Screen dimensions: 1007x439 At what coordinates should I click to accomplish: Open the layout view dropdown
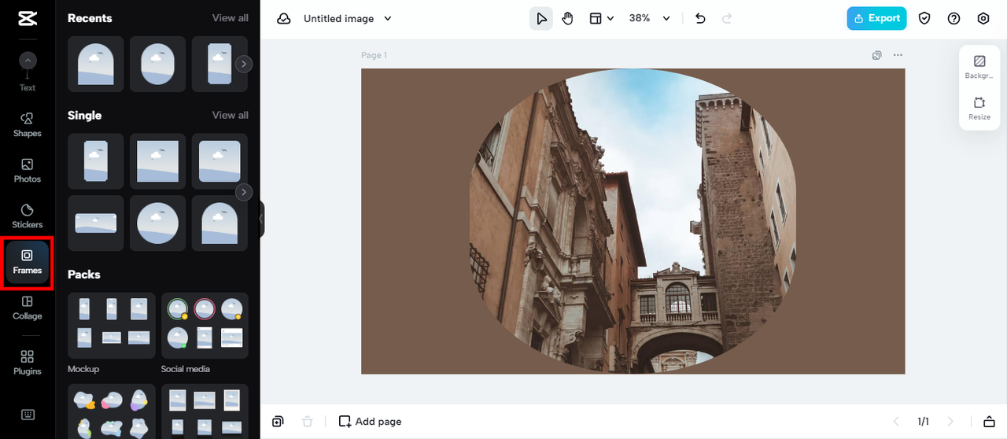(x=602, y=18)
